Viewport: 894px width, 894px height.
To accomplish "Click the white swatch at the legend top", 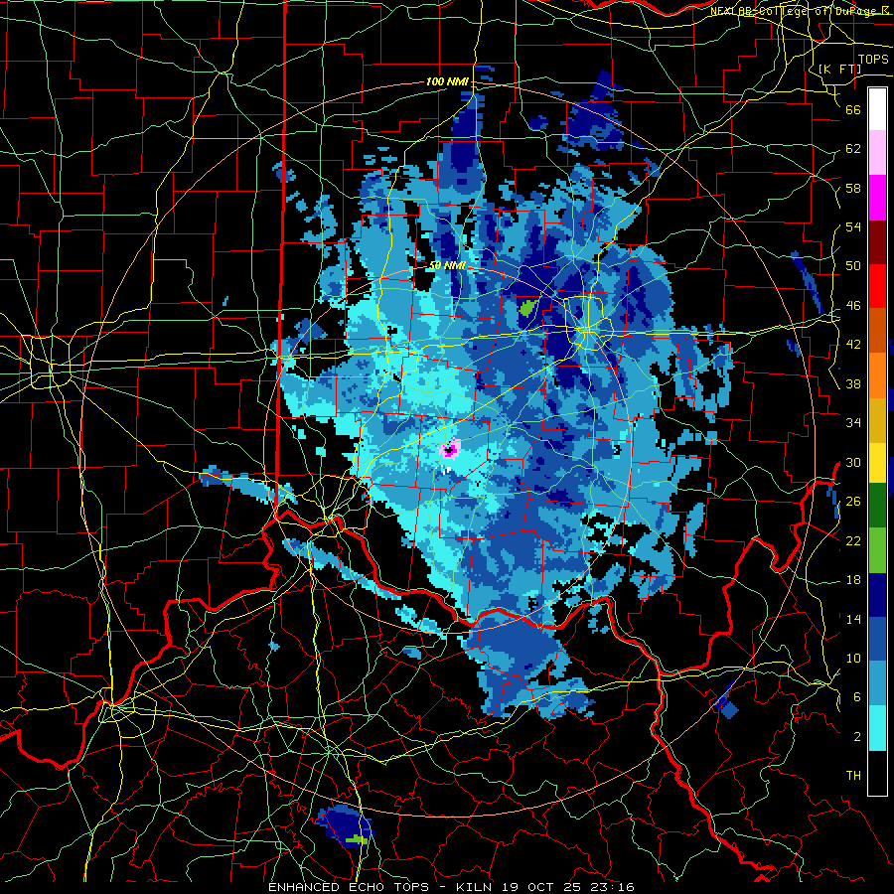I will (x=877, y=109).
